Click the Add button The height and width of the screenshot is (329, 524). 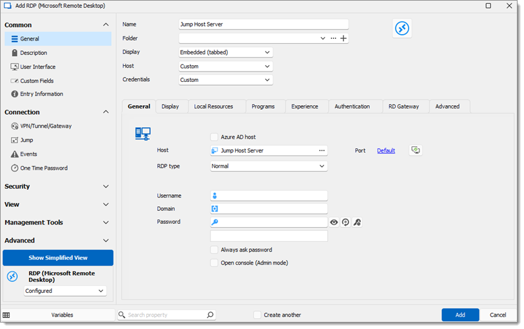460,315
